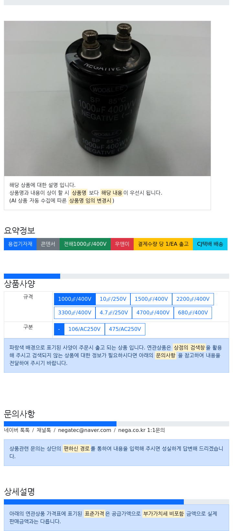Image resolution: width=233 pixels, height=531 pixels.
Task: Select the 4.7㎌/250V spec option
Action: point(114,313)
